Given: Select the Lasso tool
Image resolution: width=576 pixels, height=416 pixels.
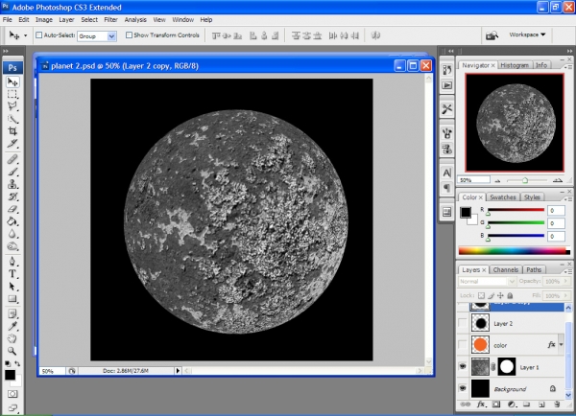Looking at the screenshot, I should pyautogui.click(x=12, y=106).
